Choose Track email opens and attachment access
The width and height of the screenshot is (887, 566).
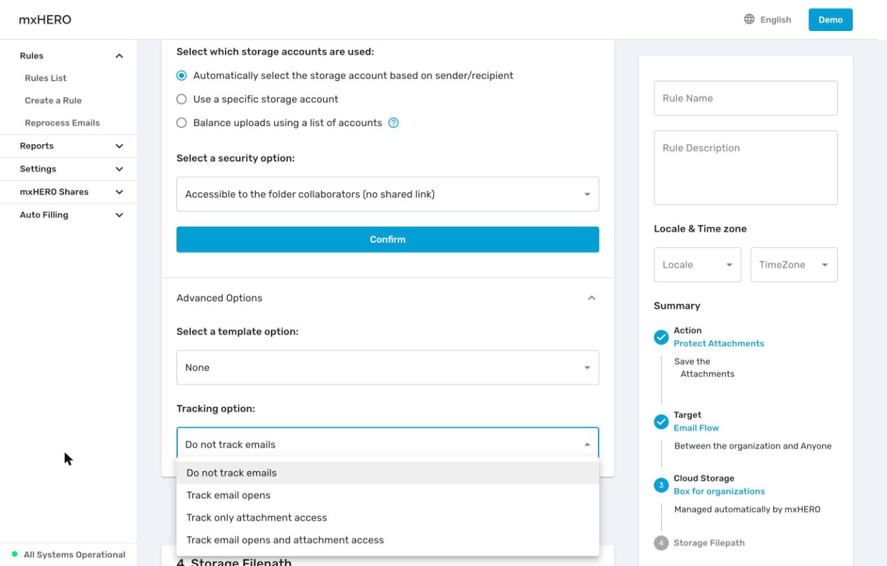point(388,540)
